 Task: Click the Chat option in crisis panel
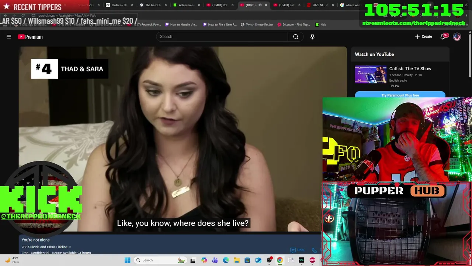[x=298, y=250]
